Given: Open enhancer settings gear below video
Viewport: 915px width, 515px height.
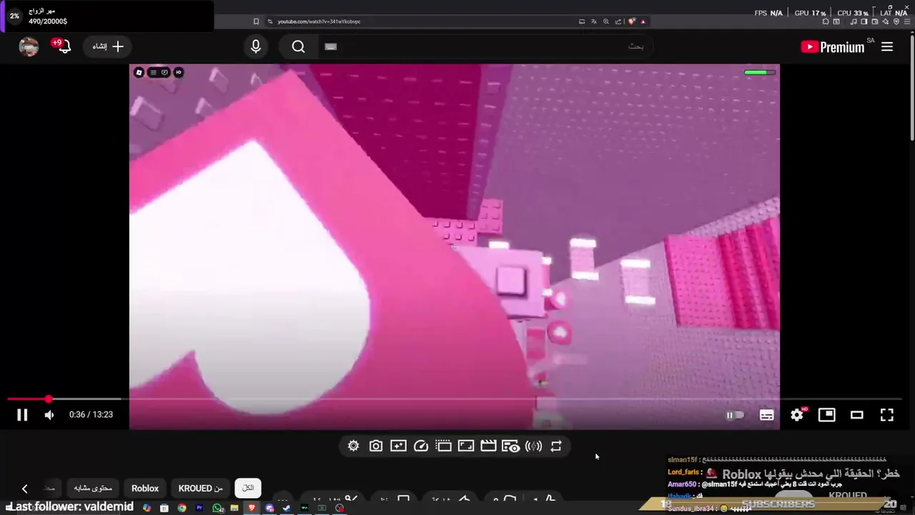Looking at the screenshot, I should [x=353, y=446].
